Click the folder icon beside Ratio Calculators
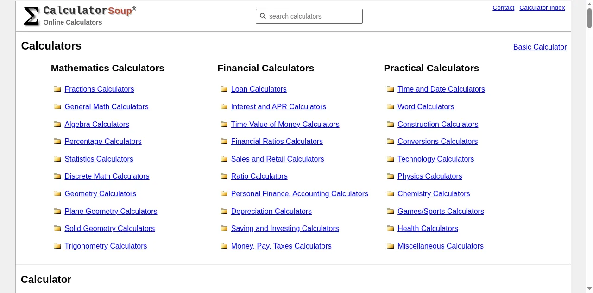 tap(224, 176)
